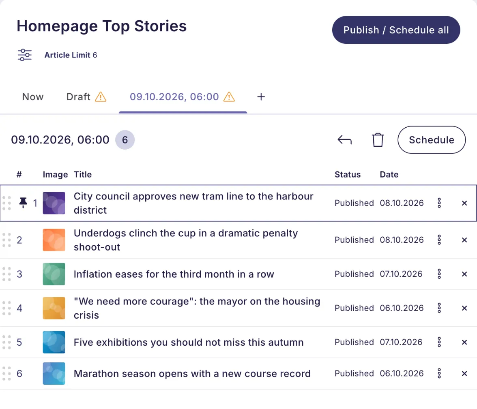The image size is (477, 409).
Task: Open the list settings sliders icon
Action: tap(25, 55)
